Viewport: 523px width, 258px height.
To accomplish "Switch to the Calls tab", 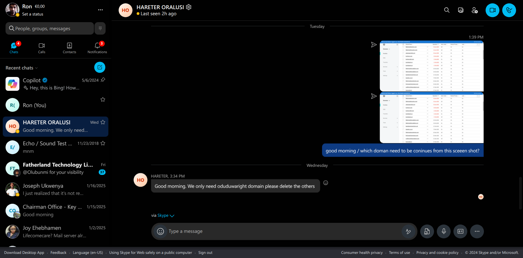I will [42, 48].
